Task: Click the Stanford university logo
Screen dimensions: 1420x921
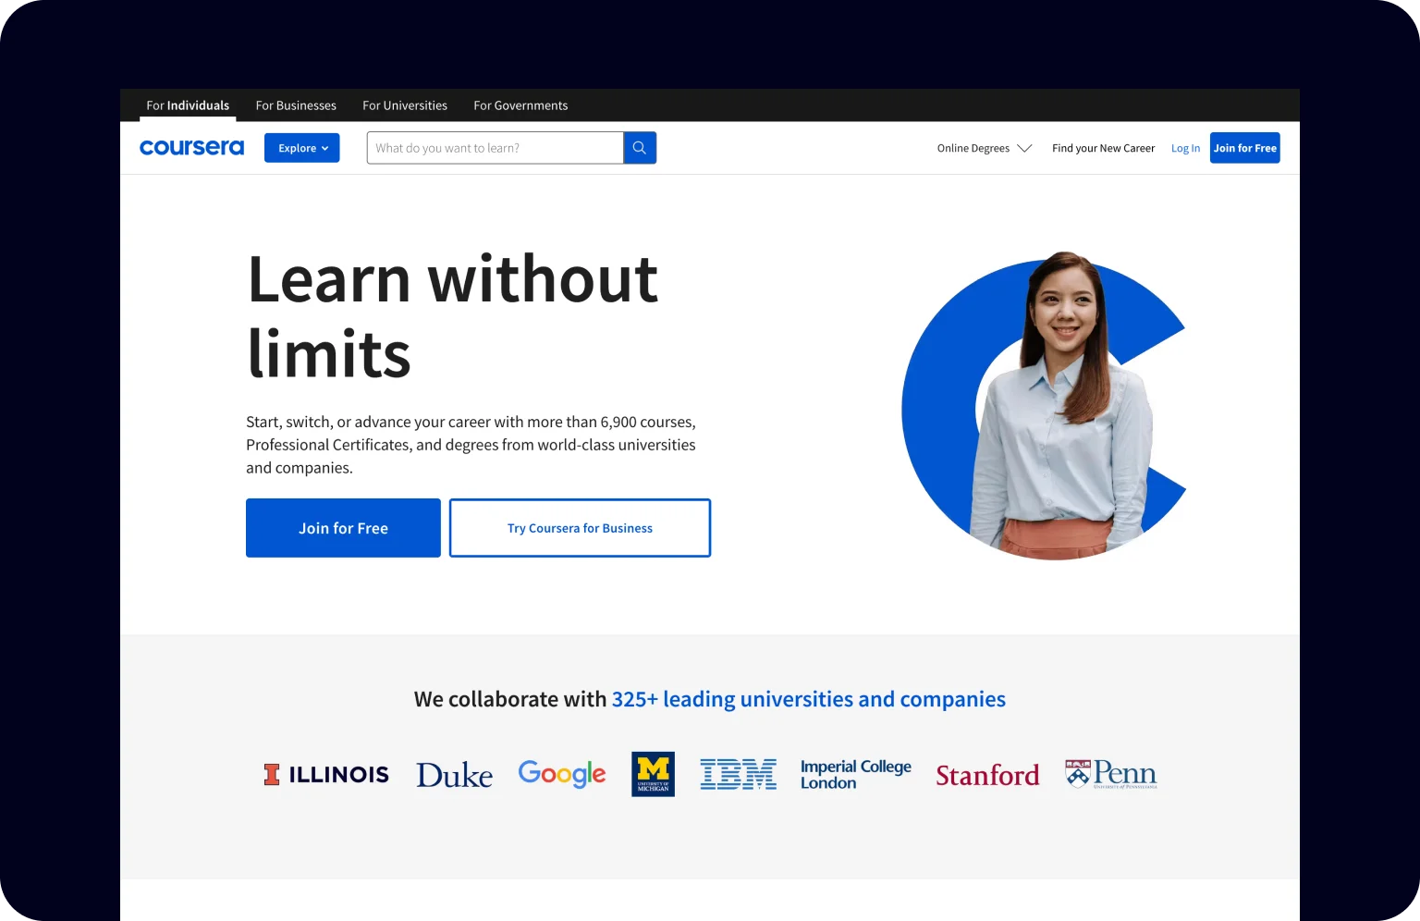Action: point(987,775)
